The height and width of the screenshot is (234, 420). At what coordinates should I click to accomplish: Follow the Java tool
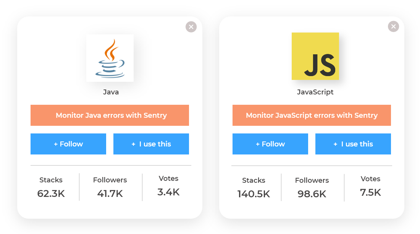[68, 144]
